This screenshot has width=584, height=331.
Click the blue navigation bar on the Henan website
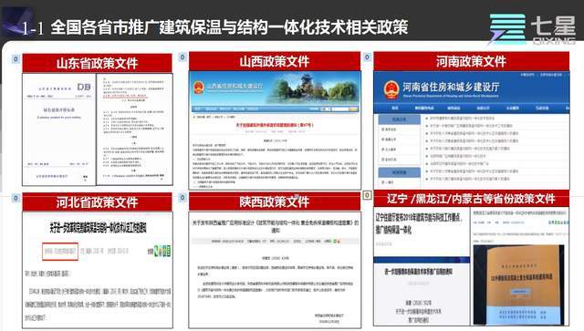[471, 108]
